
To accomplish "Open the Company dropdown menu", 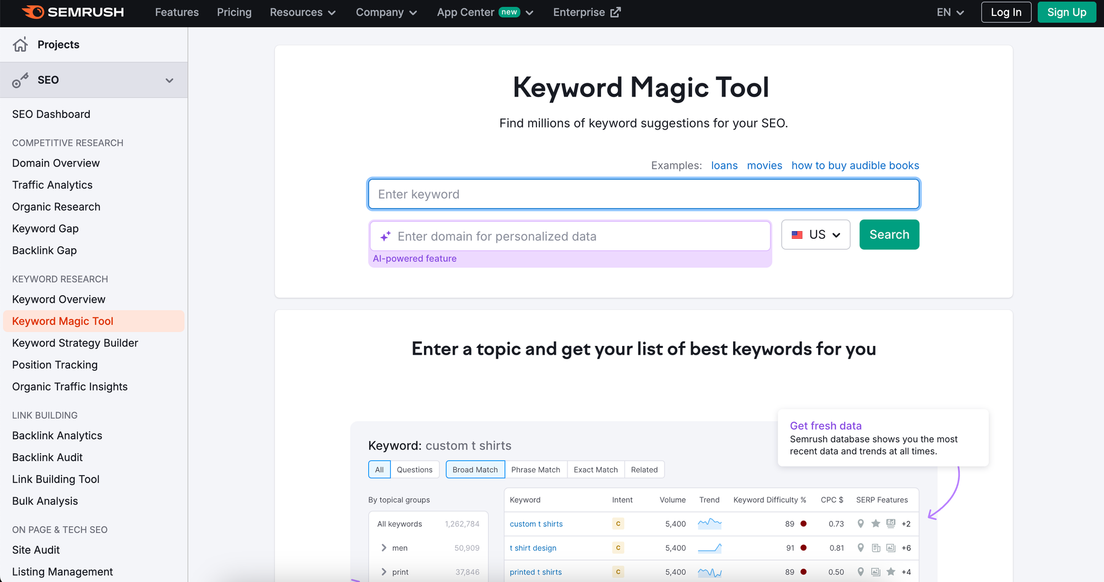I will click(386, 12).
